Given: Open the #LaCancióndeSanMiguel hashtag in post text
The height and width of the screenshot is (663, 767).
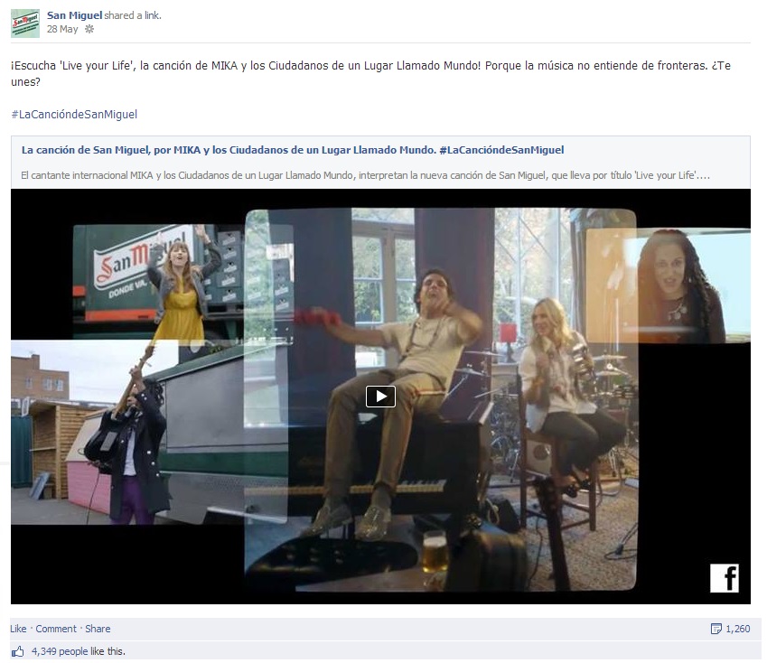Looking at the screenshot, I should click(74, 115).
